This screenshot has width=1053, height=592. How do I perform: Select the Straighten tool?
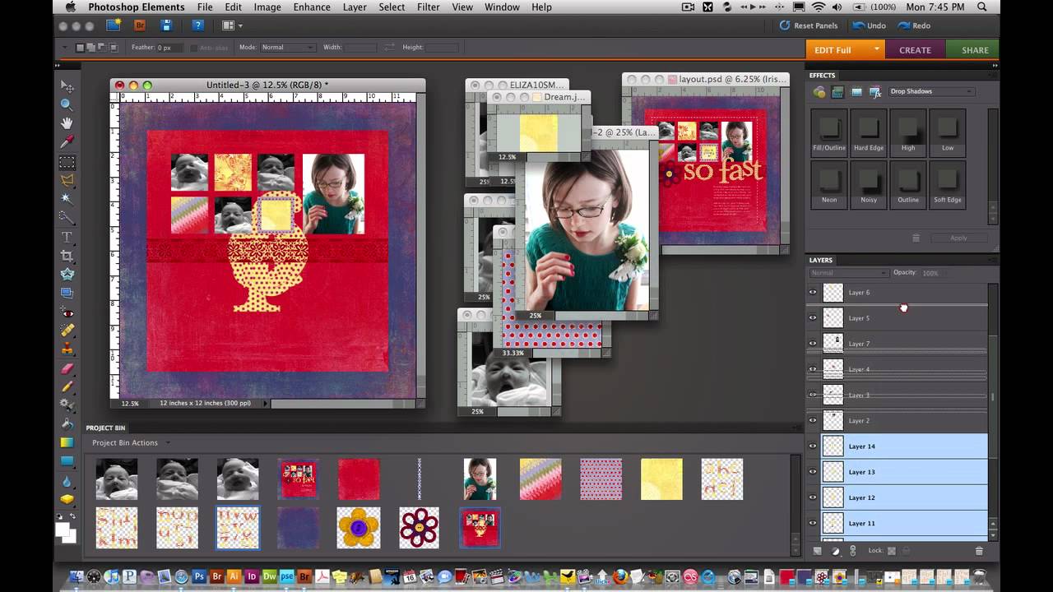coord(67,293)
